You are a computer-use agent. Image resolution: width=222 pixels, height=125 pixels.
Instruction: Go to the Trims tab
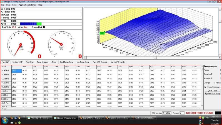(x=54, y=62)
